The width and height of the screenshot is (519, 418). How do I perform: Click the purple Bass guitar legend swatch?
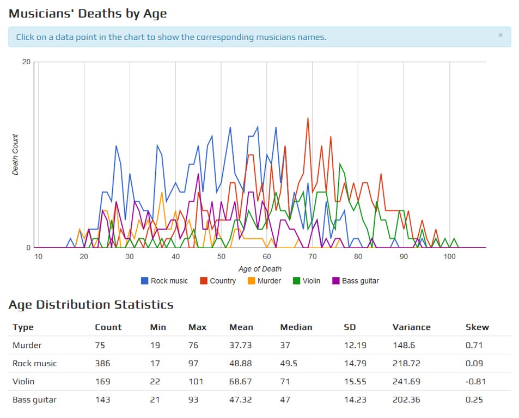tap(335, 281)
